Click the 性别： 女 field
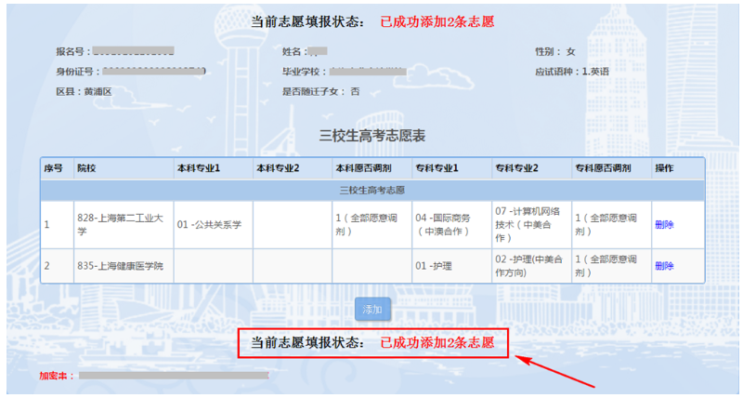Image resolution: width=743 pixels, height=398 pixels. click(554, 52)
